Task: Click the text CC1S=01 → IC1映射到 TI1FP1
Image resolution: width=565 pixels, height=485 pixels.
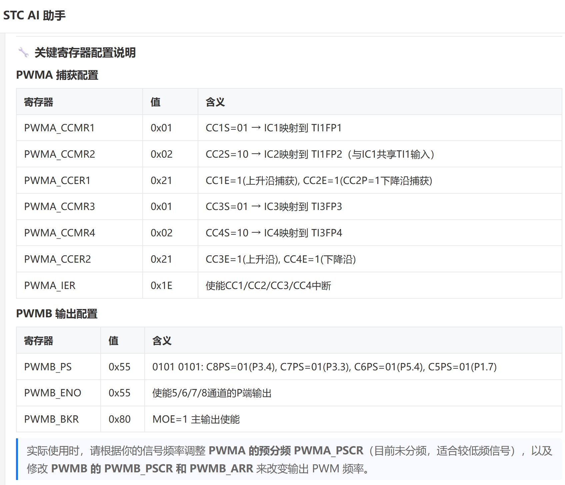Action: click(274, 128)
